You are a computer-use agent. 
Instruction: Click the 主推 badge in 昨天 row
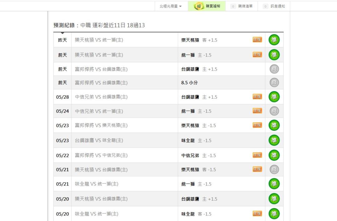point(257,40)
